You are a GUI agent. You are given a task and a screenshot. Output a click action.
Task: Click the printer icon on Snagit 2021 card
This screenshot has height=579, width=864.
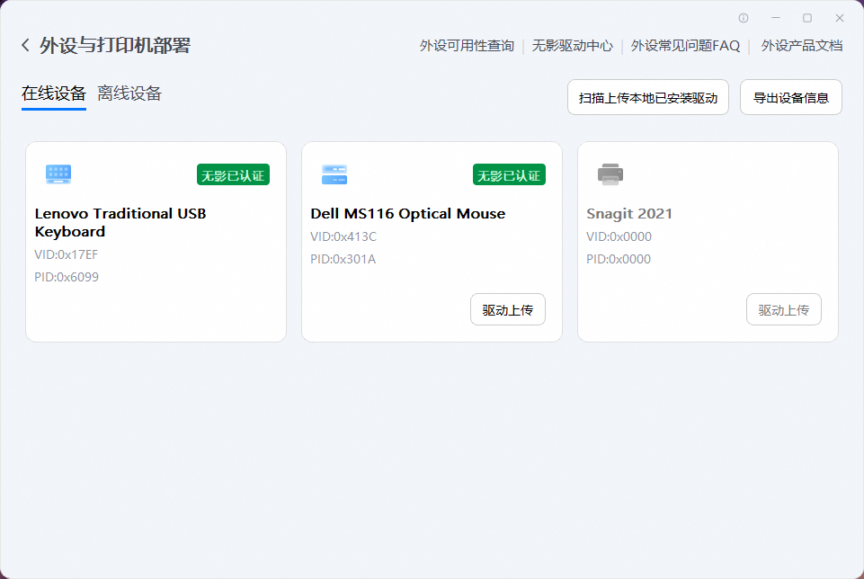pyautogui.click(x=610, y=174)
